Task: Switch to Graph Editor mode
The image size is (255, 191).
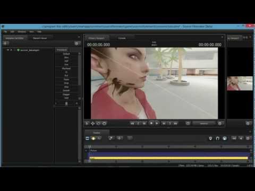Action: pos(99,138)
